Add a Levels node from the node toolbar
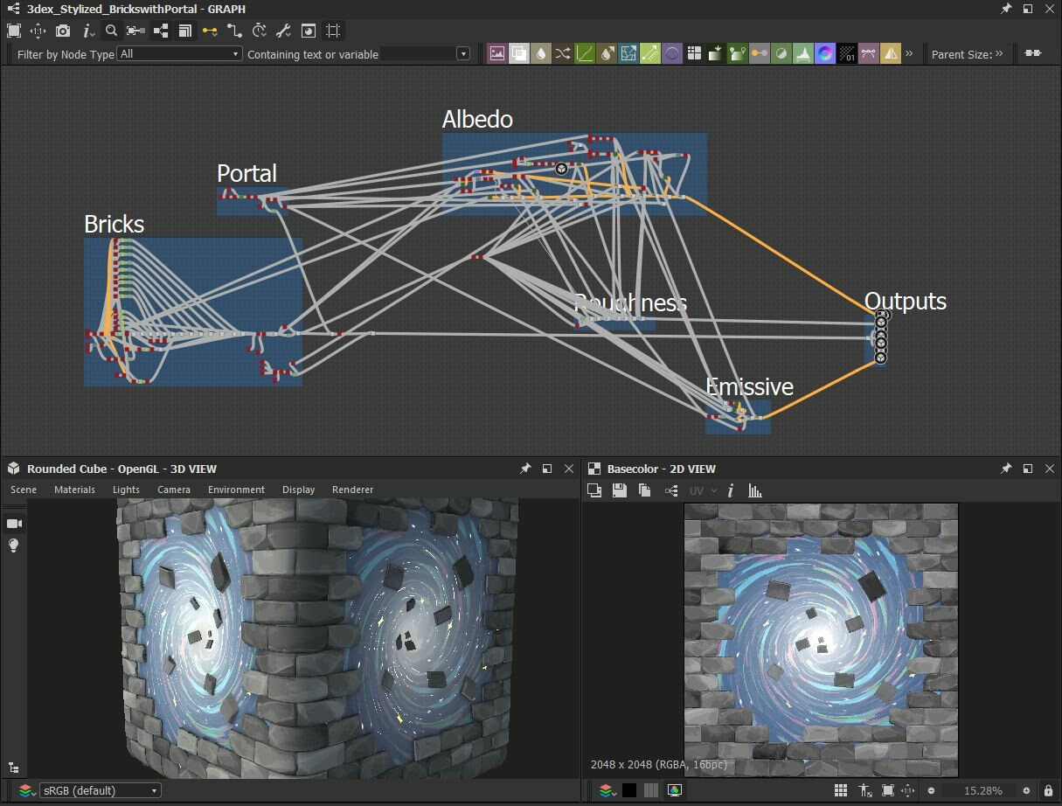 pyautogui.click(x=803, y=53)
